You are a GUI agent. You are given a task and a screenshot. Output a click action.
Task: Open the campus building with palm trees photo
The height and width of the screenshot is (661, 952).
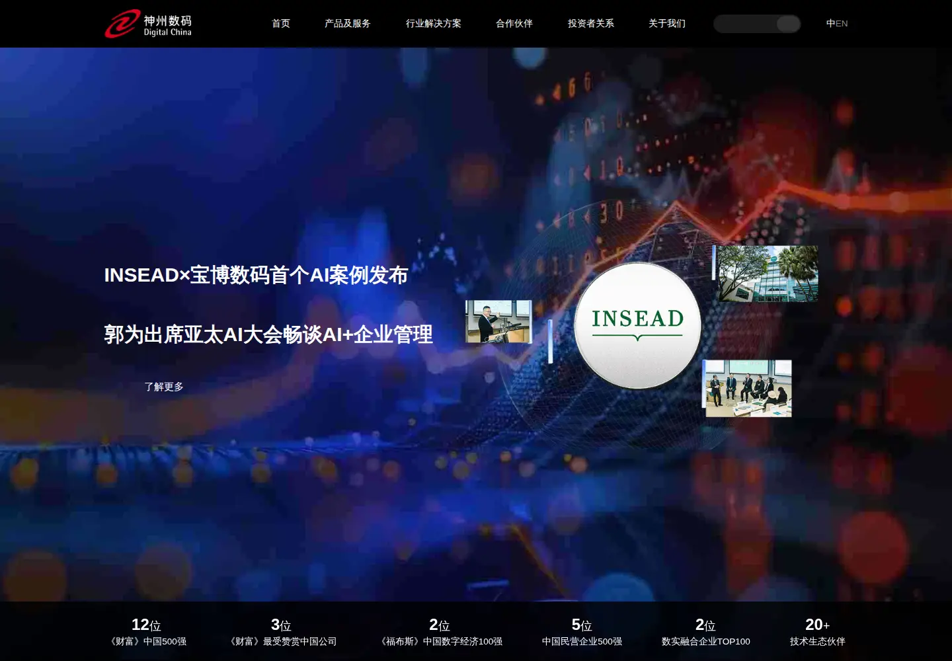pyautogui.click(x=768, y=274)
